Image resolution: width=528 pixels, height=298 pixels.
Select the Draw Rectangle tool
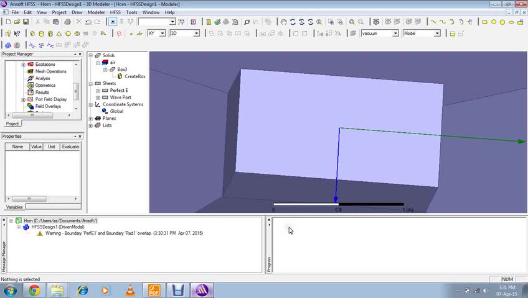click(x=484, y=22)
